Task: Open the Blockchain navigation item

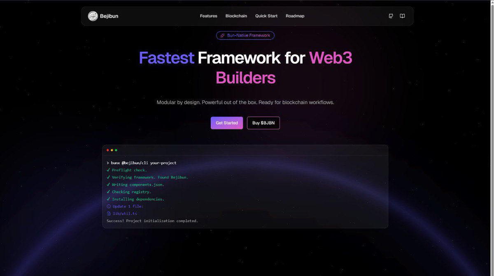Action: 236,16
